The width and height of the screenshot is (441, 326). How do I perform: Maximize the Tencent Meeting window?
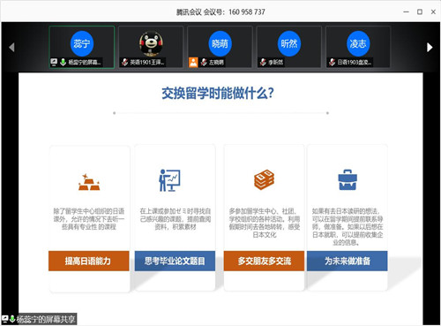pos(420,11)
